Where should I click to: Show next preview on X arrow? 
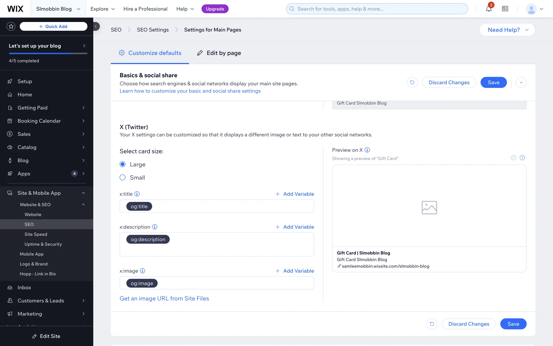(x=522, y=158)
